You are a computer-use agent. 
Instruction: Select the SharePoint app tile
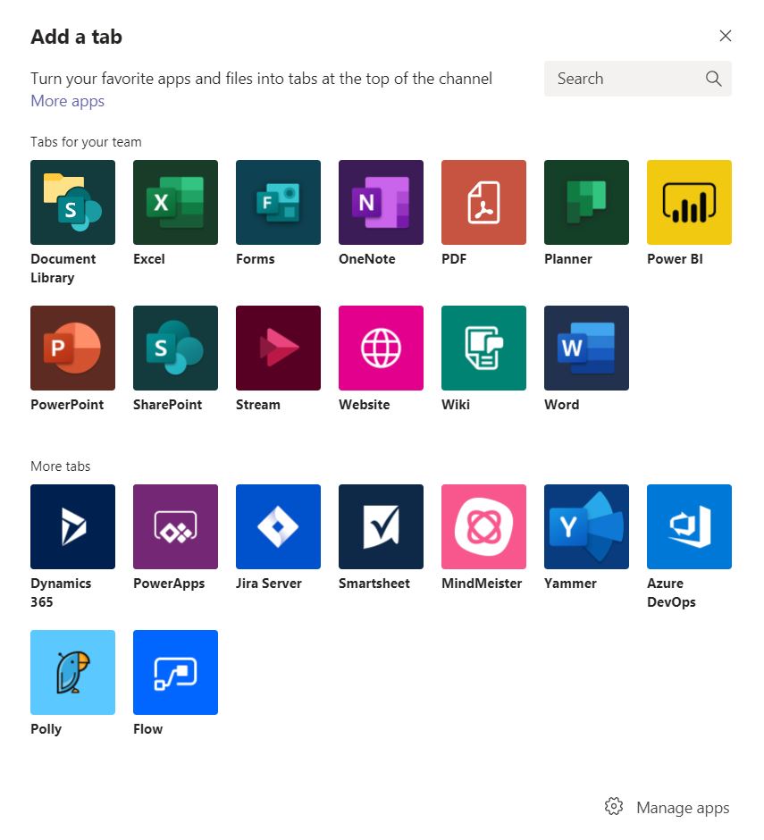[x=176, y=349]
